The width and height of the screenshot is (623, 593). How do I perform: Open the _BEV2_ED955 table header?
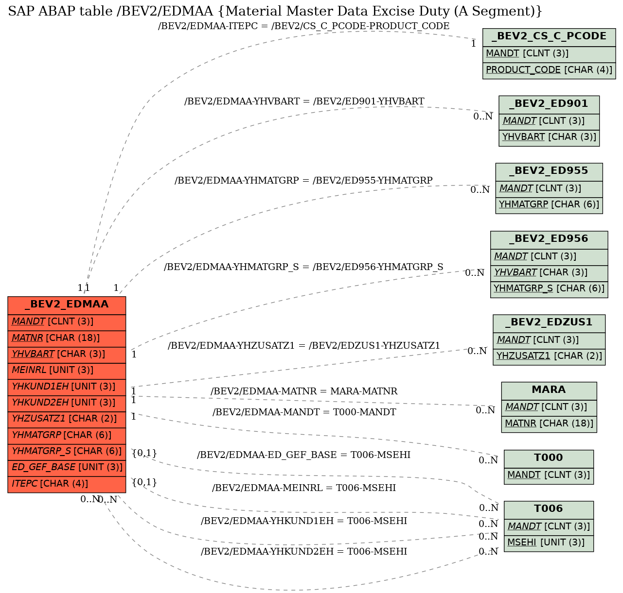[x=549, y=171]
